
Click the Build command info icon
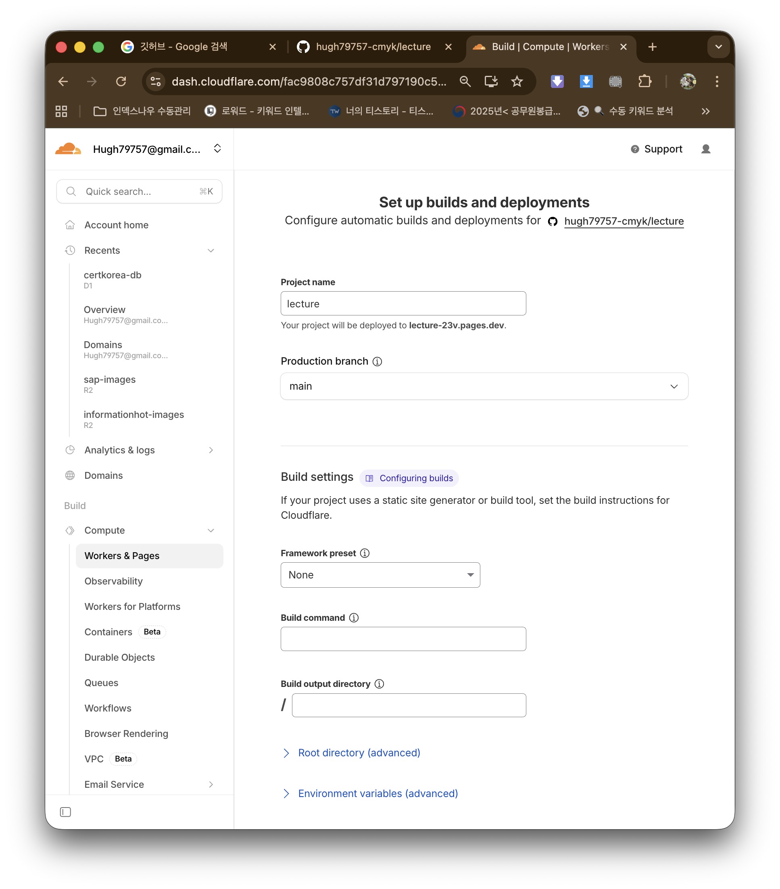[354, 618]
